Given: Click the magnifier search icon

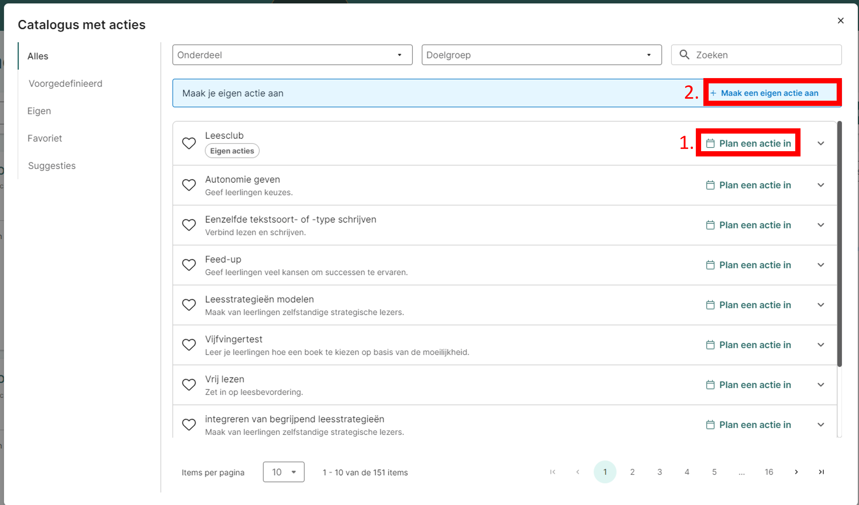Looking at the screenshot, I should (684, 54).
